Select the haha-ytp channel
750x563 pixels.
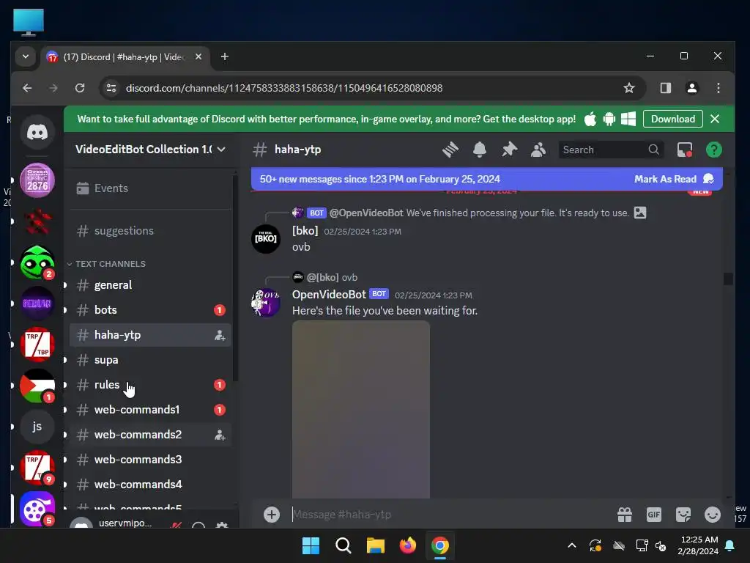pyautogui.click(x=150, y=335)
